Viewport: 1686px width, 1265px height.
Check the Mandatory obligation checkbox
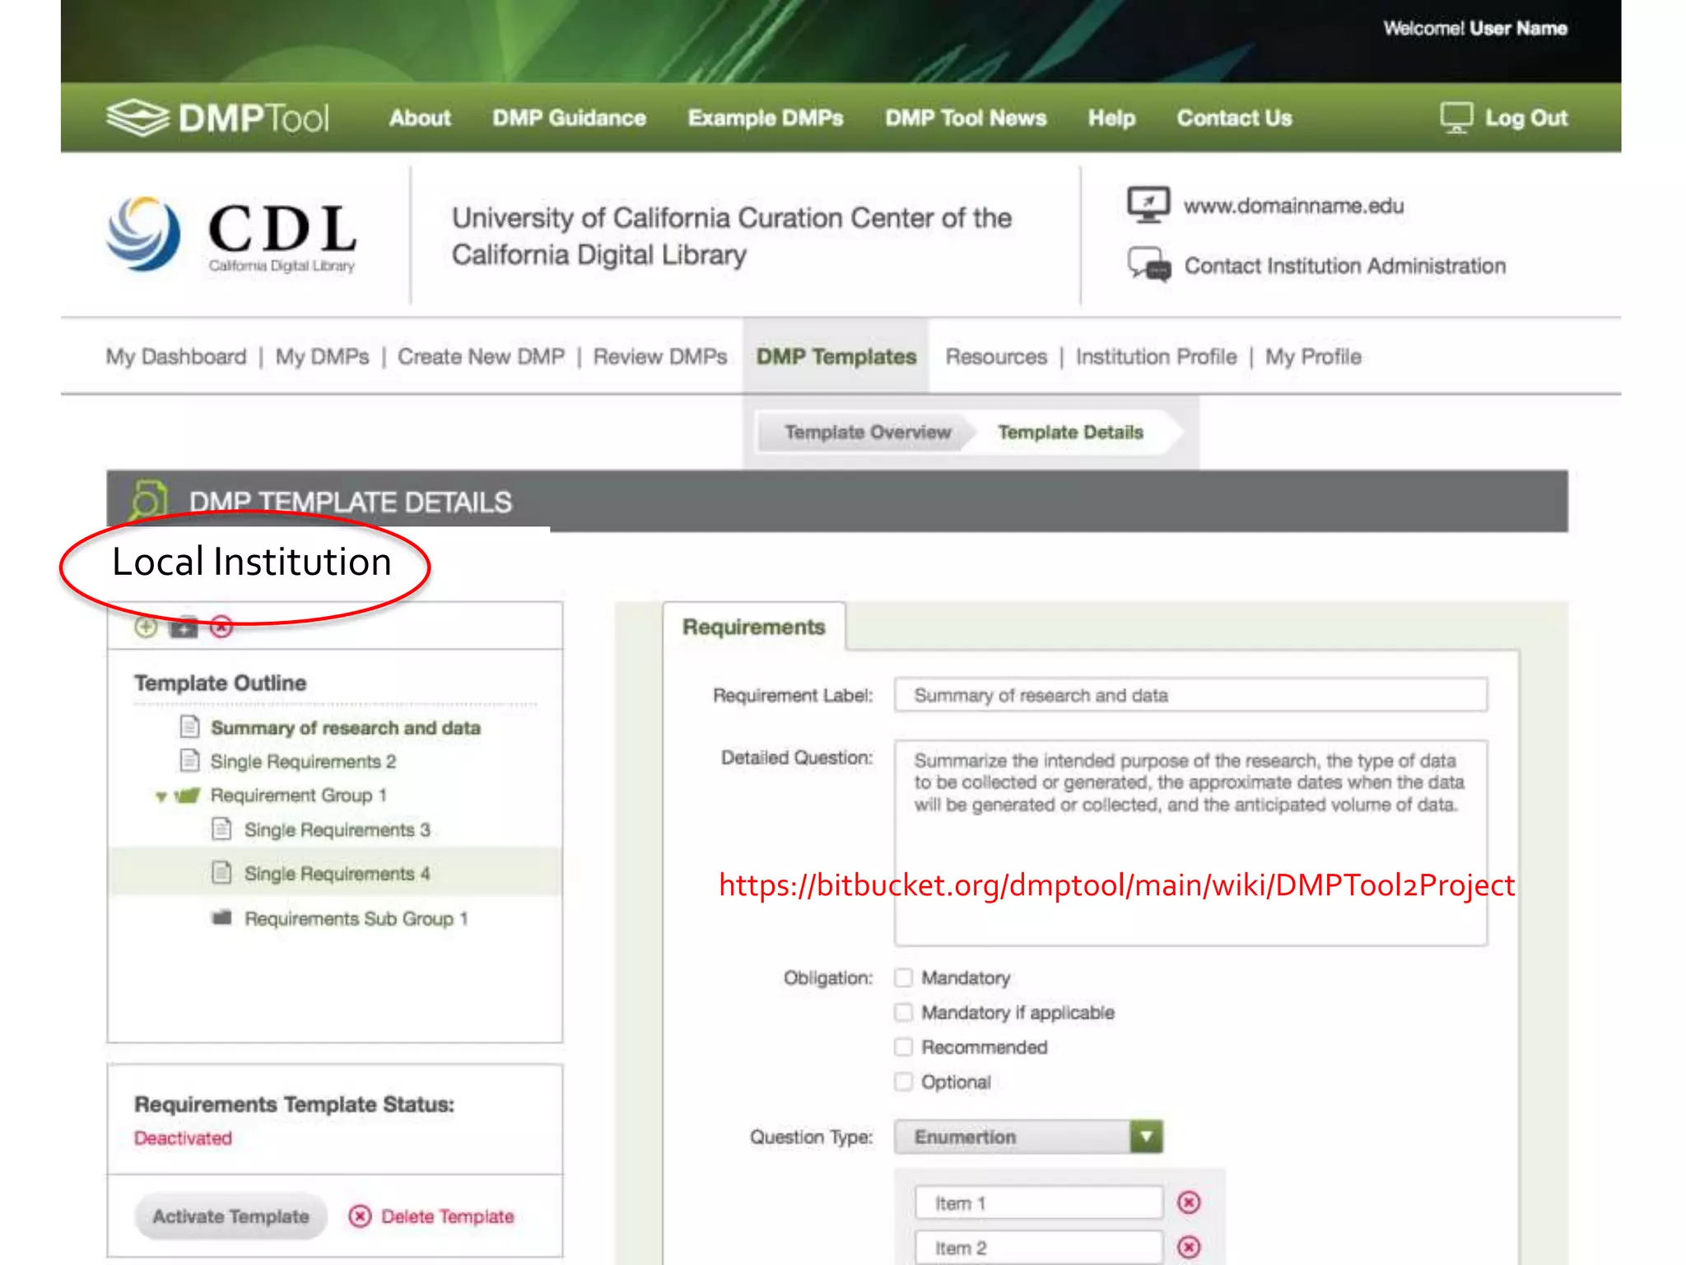pos(904,978)
